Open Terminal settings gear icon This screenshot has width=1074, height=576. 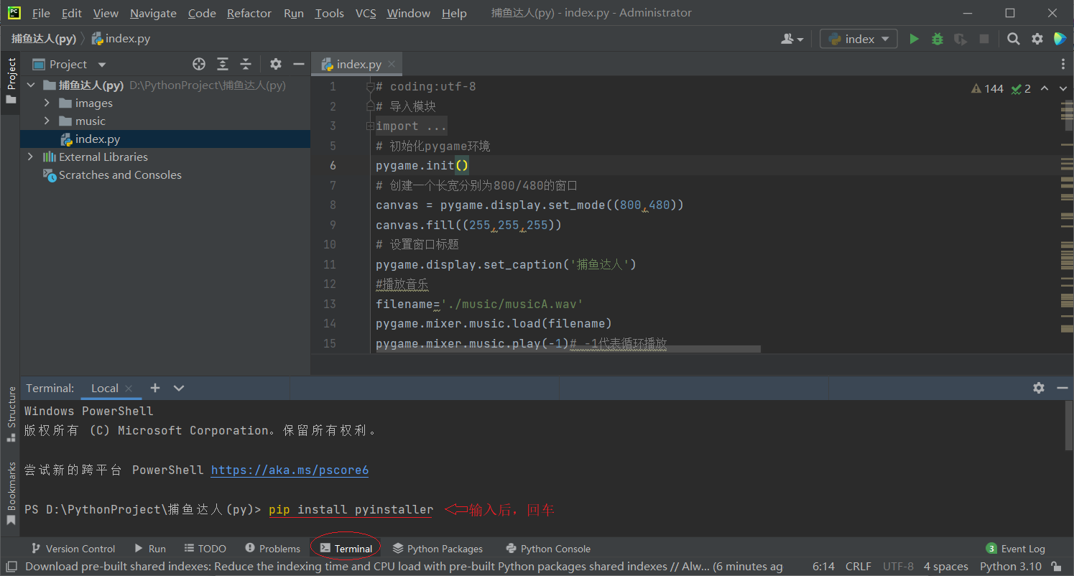[x=1039, y=388]
